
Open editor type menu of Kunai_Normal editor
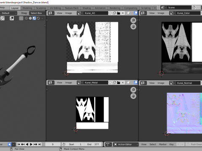[x=144, y=83]
